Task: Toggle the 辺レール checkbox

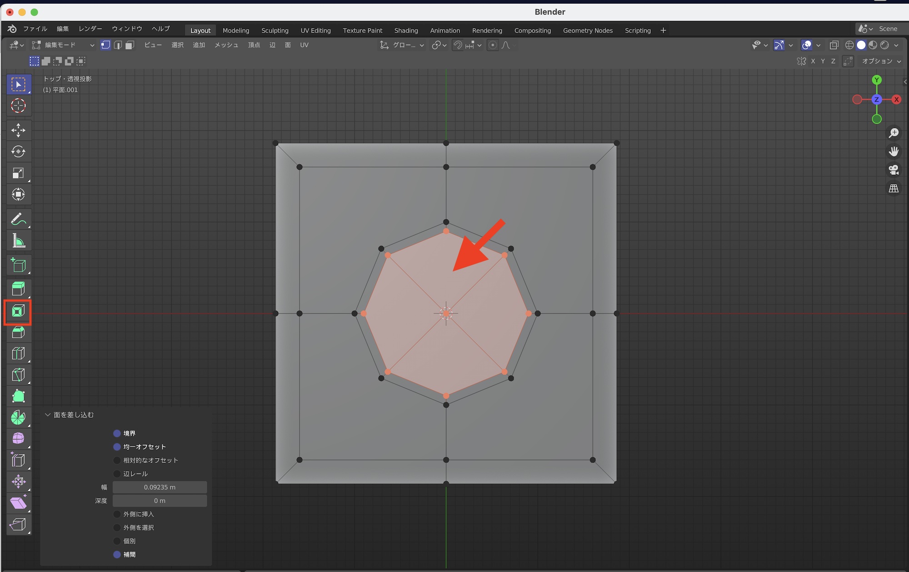Action: pyautogui.click(x=117, y=474)
